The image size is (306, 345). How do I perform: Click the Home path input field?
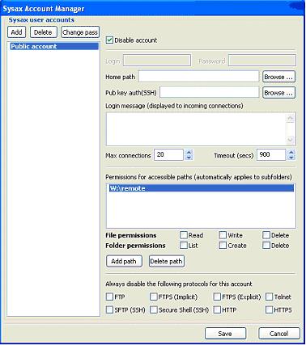(x=198, y=77)
